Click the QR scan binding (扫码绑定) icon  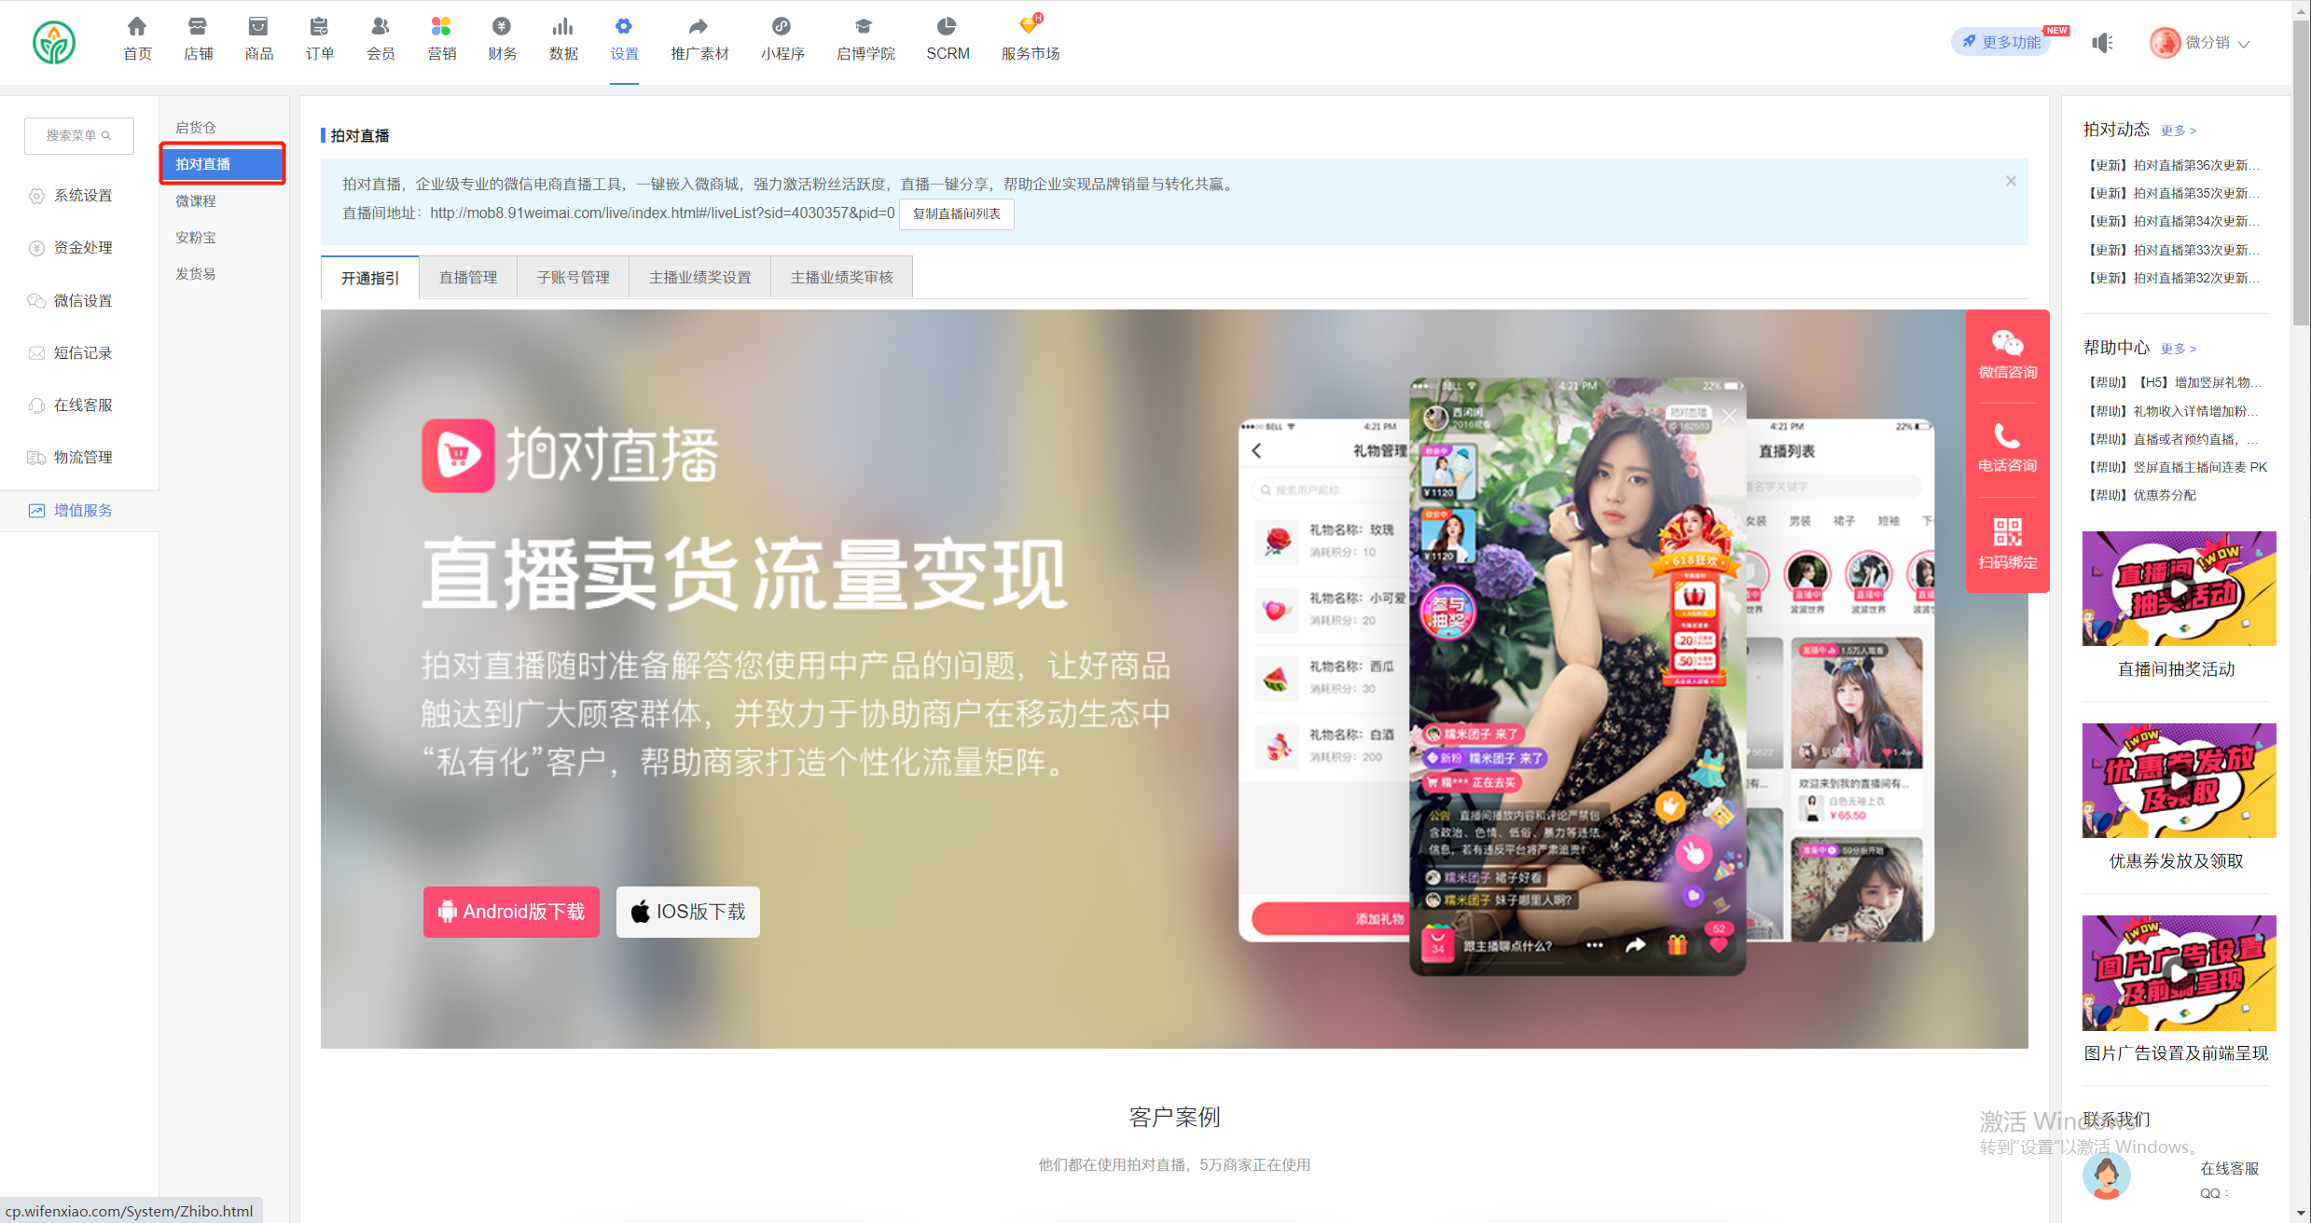2007,532
